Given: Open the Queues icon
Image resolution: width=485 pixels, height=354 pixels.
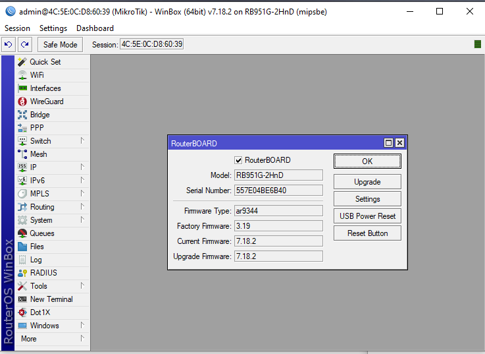Looking at the screenshot, I should (x=22, y=233).
